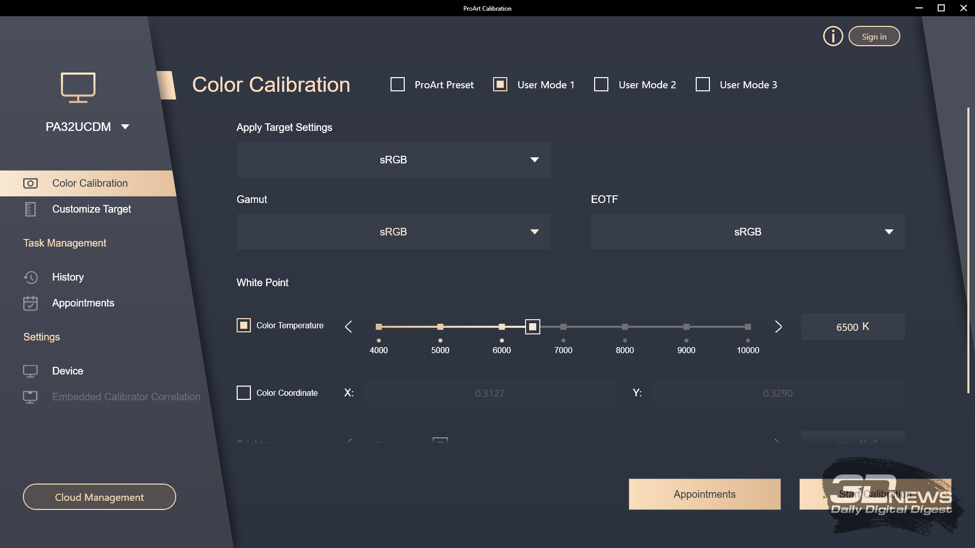
Task: Toggle the Color Temperature checkbox
Action: point(244,325)
